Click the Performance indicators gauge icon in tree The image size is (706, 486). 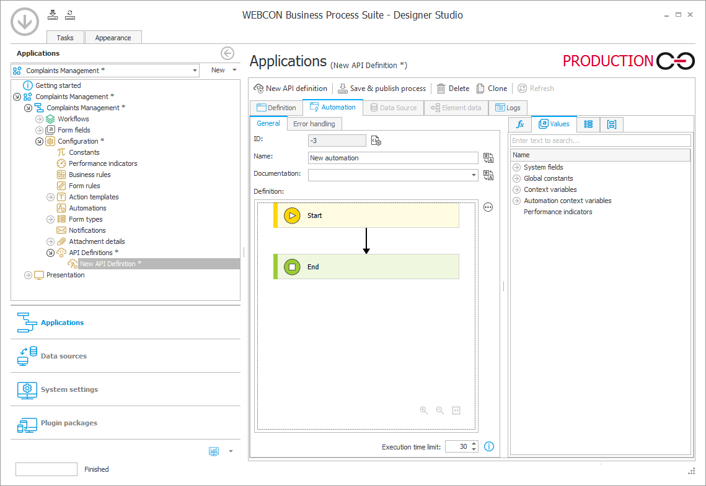(x=61, y=163)
